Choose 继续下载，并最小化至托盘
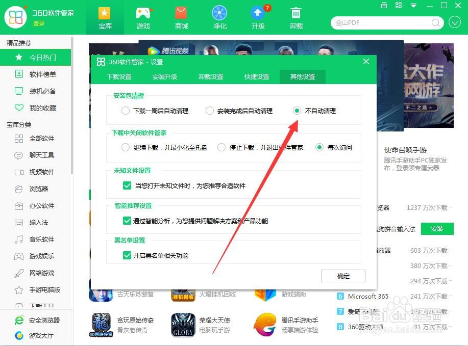468x346 pixels. coord(125,147)
